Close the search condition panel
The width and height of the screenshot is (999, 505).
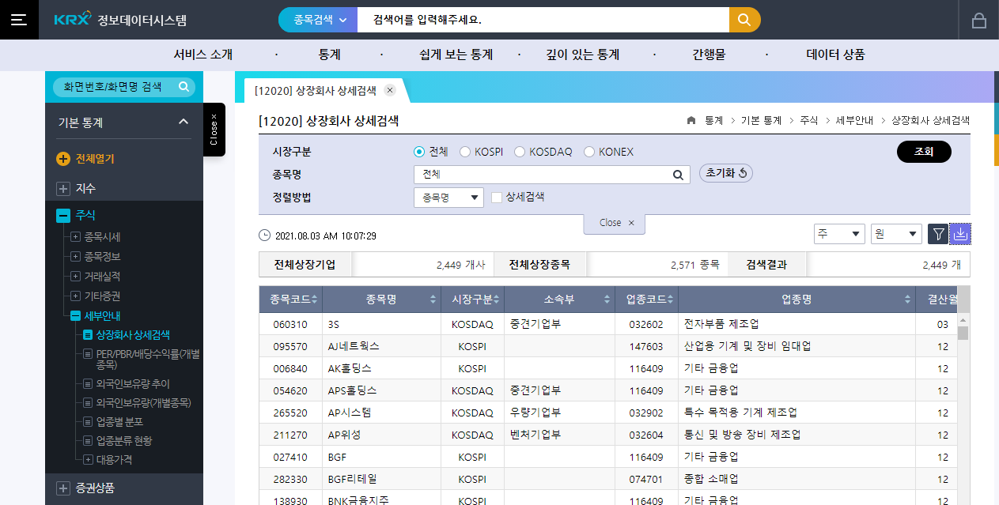pyautogui.click(x=615, y=223)
